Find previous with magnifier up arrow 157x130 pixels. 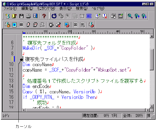137,16
